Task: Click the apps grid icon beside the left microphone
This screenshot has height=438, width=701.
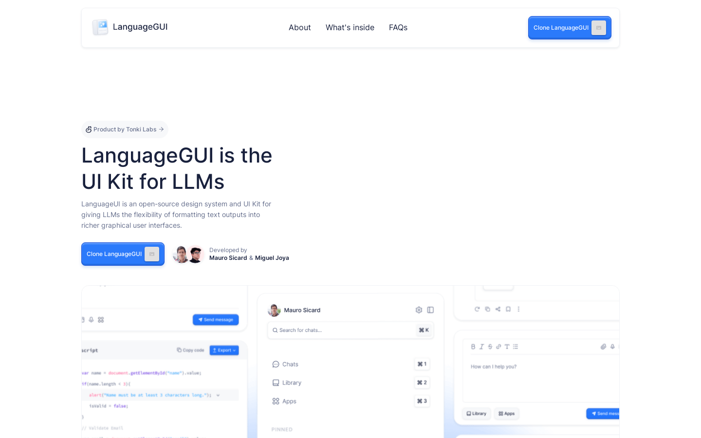Action: point(101,320)
